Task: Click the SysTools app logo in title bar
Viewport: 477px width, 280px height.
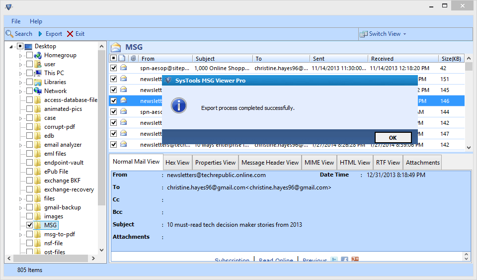Action: click(x=9, y=6)
